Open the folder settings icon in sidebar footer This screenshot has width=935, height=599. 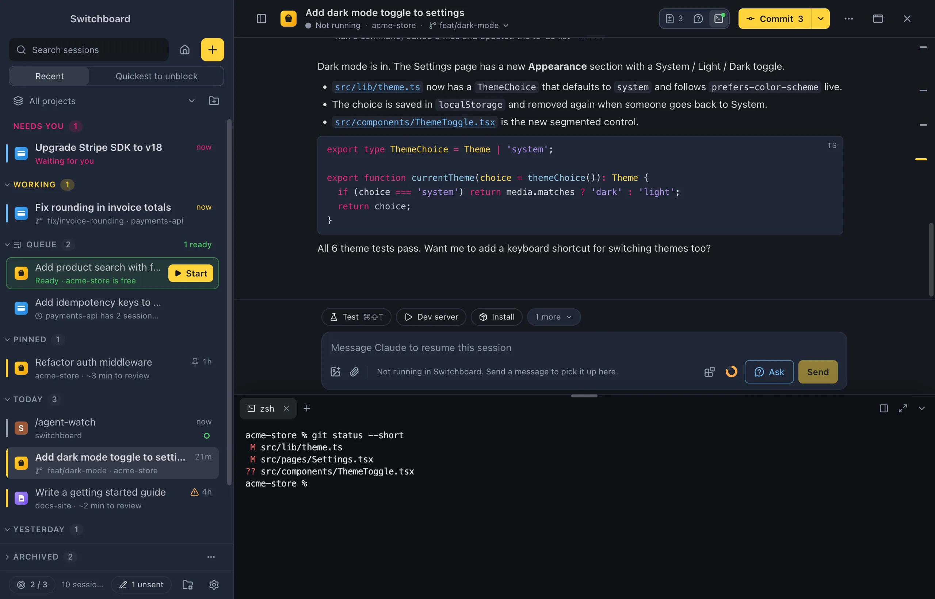[x=188, y=585]
